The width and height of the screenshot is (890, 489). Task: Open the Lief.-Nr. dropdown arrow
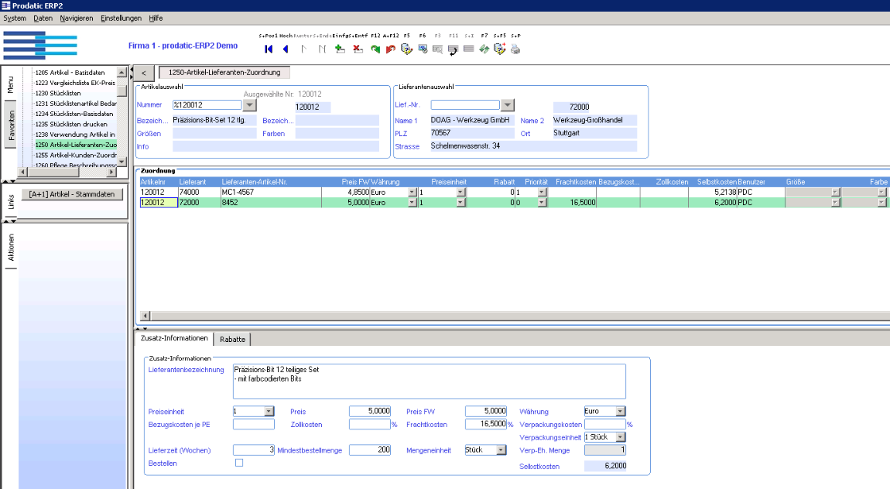point(508,105)
